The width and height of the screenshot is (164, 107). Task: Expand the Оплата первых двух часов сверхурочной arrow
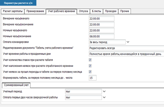[x=104, y=97]
